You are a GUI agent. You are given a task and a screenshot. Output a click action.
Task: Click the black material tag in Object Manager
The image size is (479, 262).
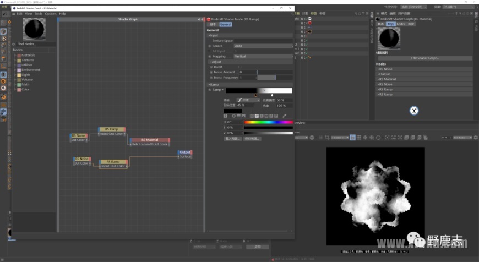tap(309, 31)
